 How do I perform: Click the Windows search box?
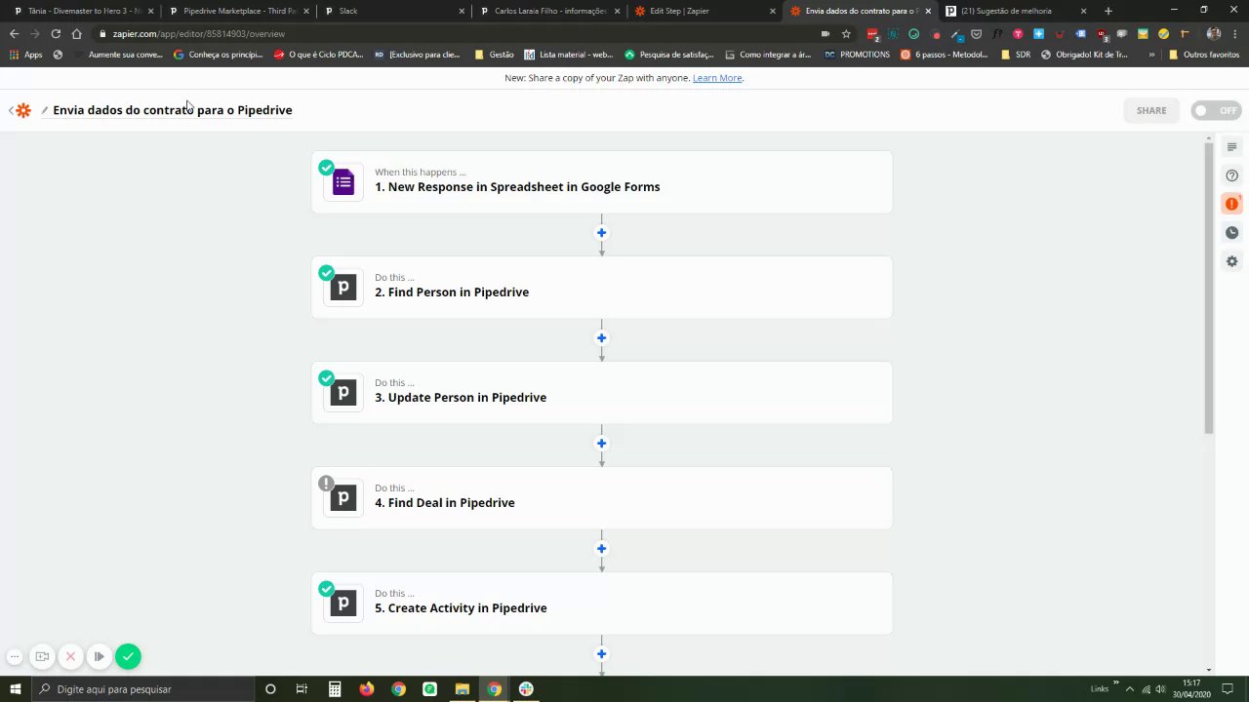pos(142,689)
